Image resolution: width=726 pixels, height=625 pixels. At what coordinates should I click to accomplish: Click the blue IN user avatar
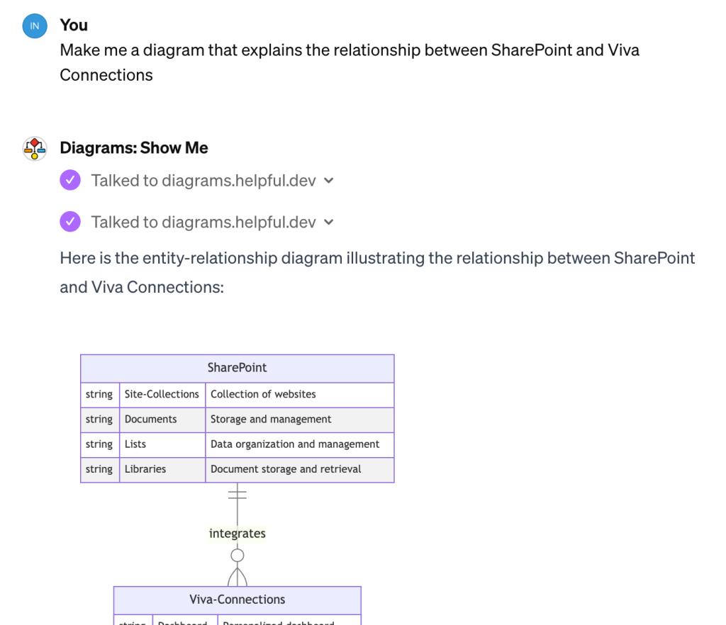[35, 26]
